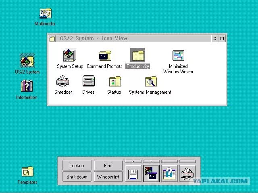Open the Templates folder on desktop
The image size is (258, 193).
coord(27,172)
